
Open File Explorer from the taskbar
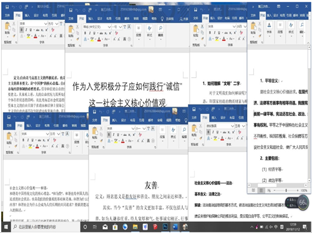coord(135,227)
